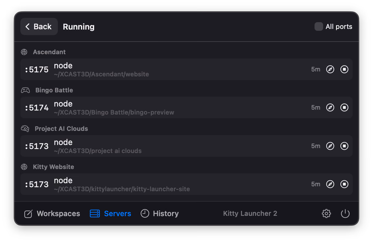Go back with the Back button
Viewport: 373px width, 242px height.
tap(39, 26)
